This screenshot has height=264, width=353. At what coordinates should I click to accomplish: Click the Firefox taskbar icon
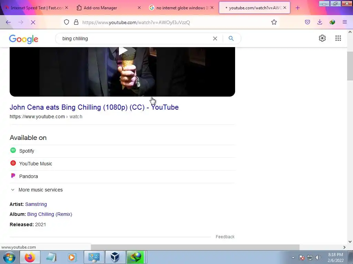pos(30,257)
